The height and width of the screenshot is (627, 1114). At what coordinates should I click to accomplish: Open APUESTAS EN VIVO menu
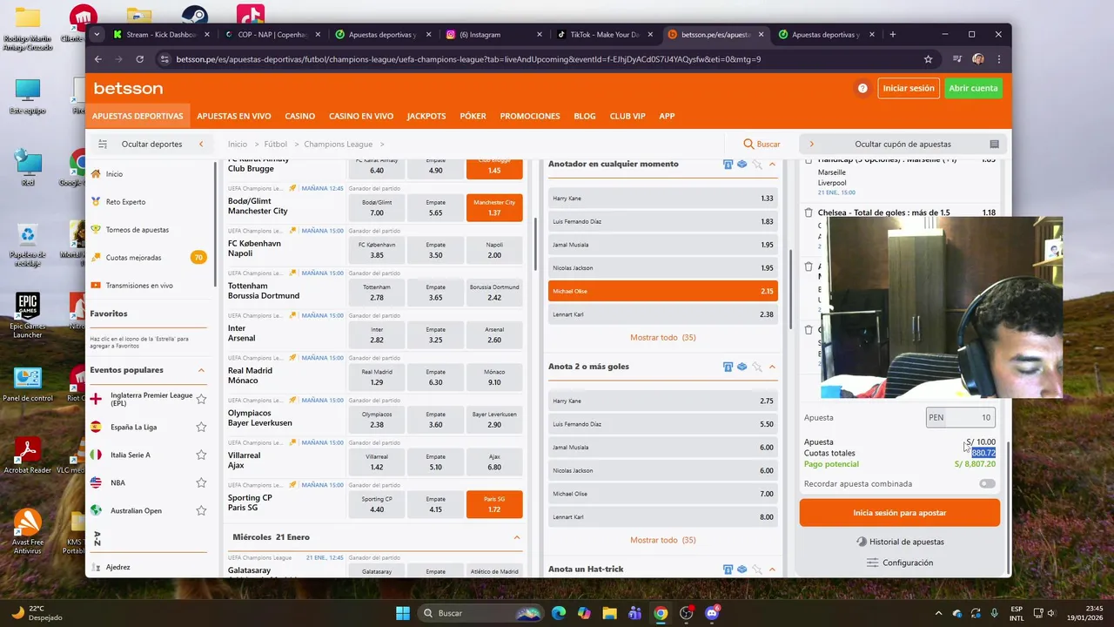point(233,116)
